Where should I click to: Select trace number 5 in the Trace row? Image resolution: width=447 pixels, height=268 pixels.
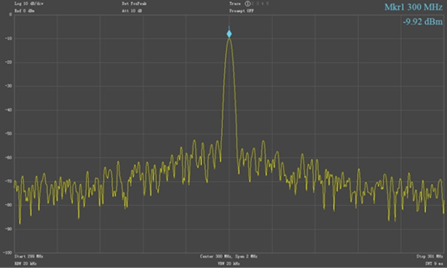tap(266, 4)
